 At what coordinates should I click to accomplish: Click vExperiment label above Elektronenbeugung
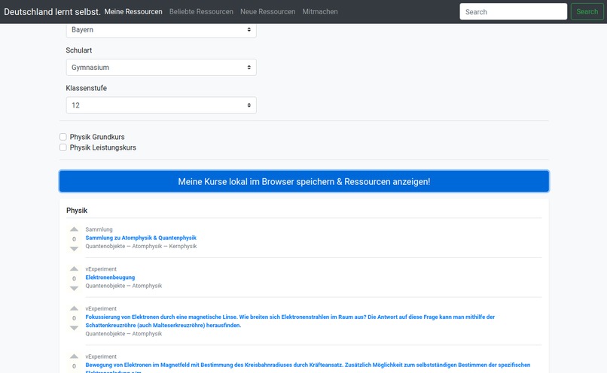(101, 268)
